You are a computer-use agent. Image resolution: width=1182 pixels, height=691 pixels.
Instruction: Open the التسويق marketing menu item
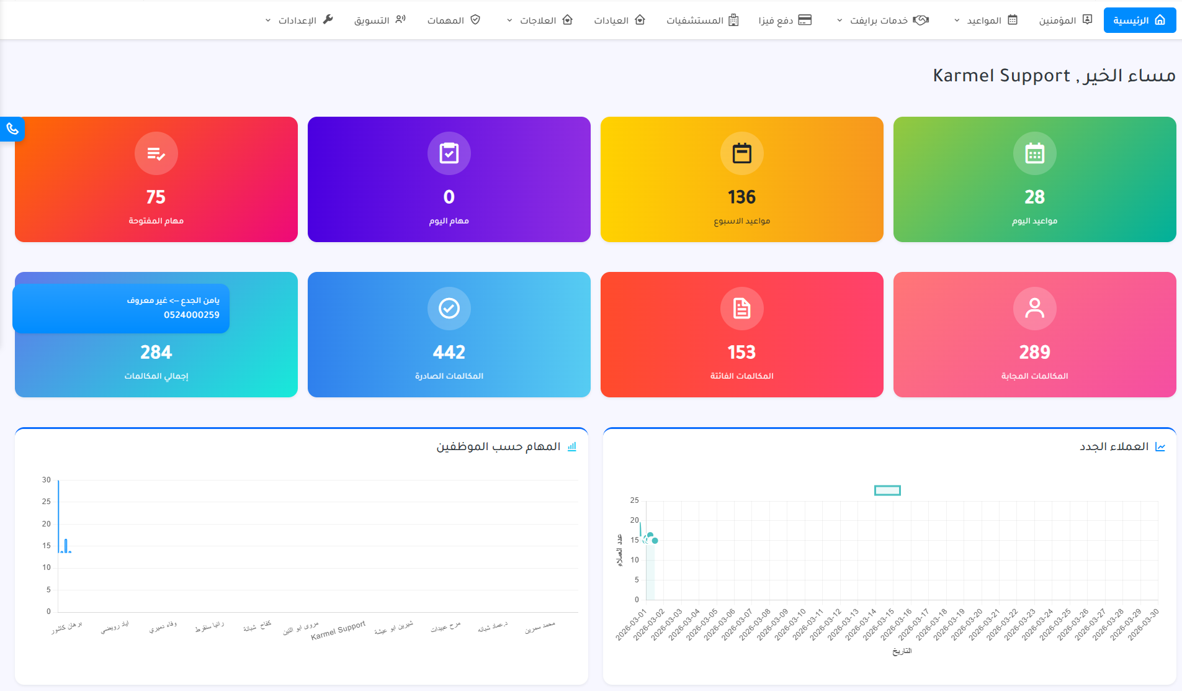[380, 20]
